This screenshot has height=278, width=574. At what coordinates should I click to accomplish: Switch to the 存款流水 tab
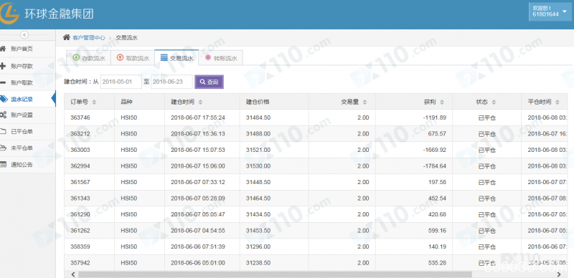point(88,58)
